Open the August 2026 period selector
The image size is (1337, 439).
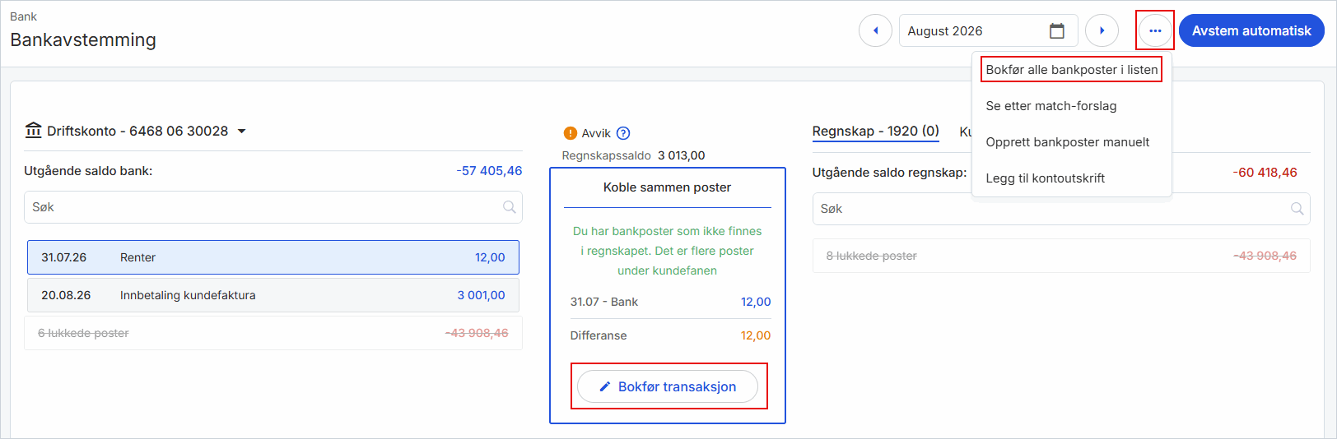(x=988, y=31)
